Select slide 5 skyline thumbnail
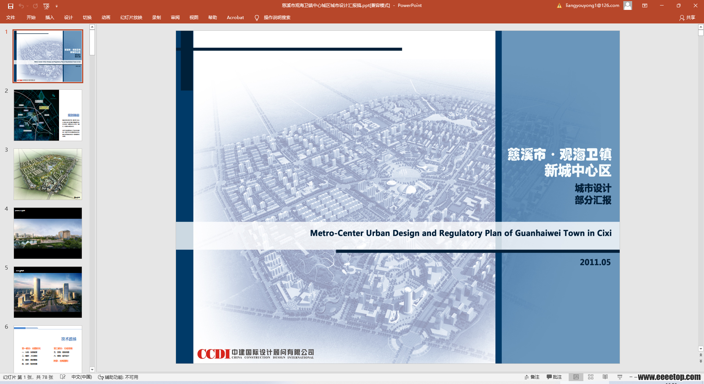Screen dimensions: 704x384 point(48,292)
